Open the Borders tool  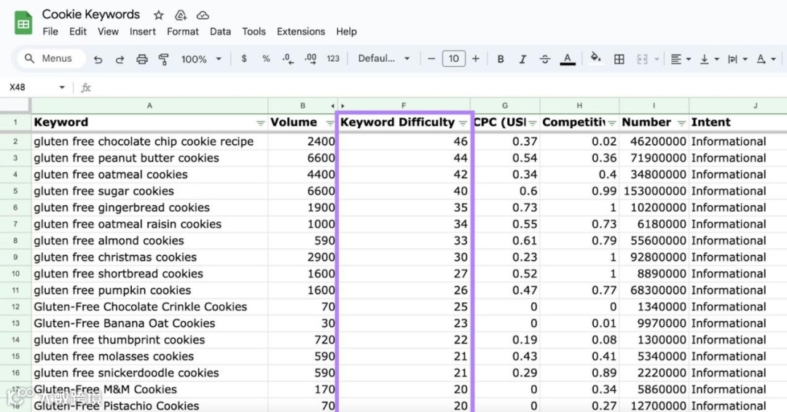[x=619, y=59]
